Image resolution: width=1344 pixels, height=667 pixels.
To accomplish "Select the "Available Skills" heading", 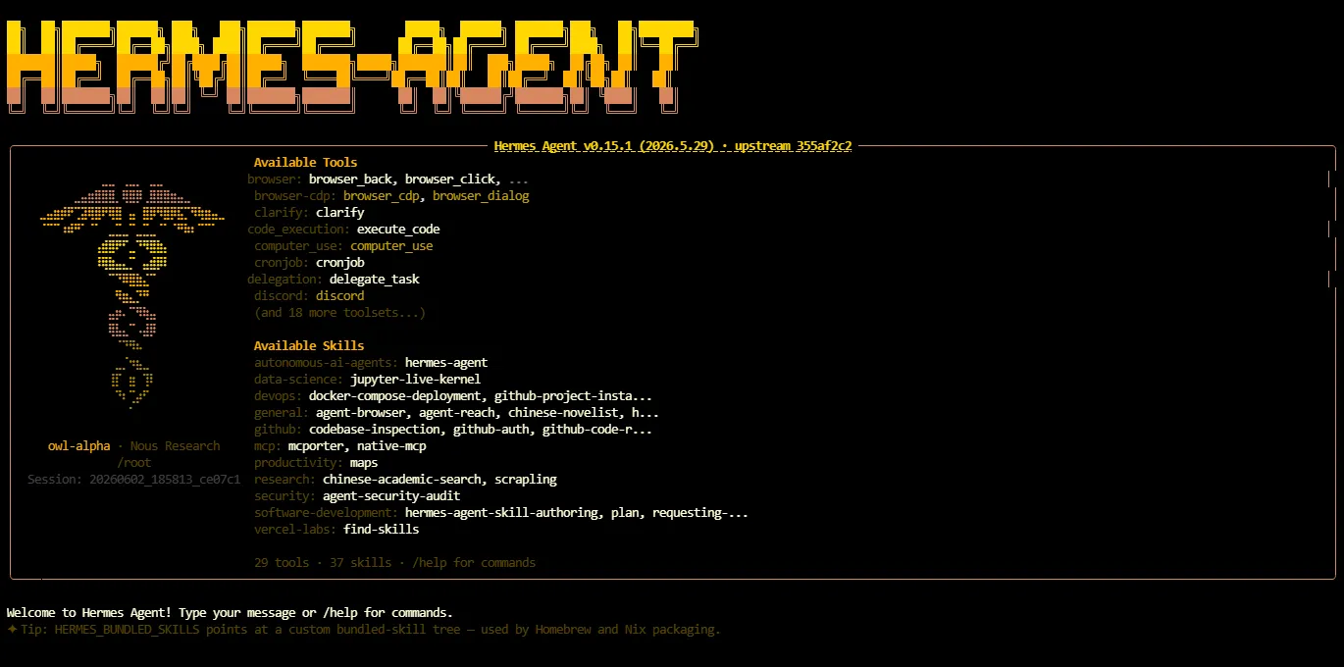I will 309,346.
